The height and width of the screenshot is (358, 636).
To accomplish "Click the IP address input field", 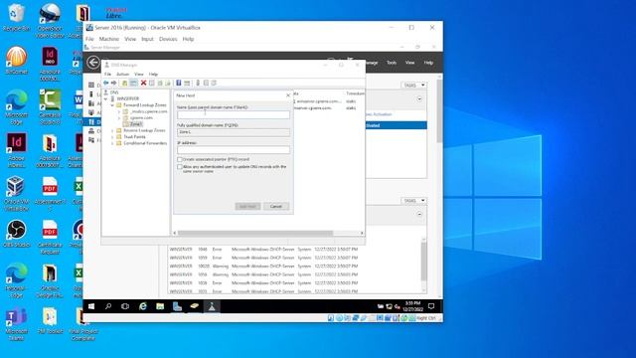I will point(234,150).
